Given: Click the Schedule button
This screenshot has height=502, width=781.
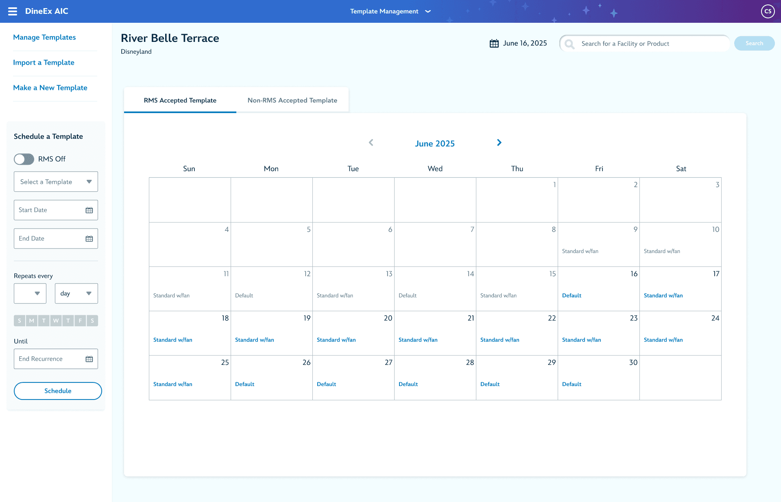Looking at the screenshot, I should click(x=58, y=391).
